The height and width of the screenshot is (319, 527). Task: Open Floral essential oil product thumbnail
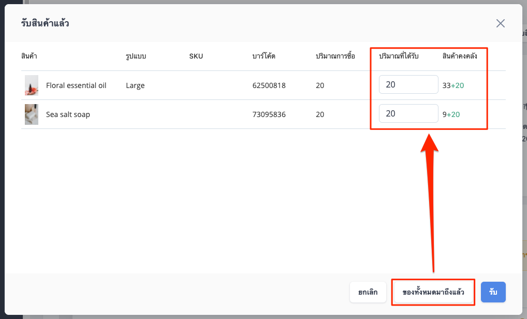pos(32,85)
